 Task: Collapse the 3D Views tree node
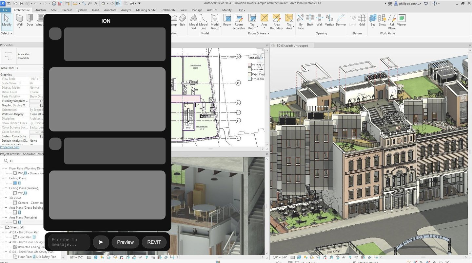coord(6,198)
